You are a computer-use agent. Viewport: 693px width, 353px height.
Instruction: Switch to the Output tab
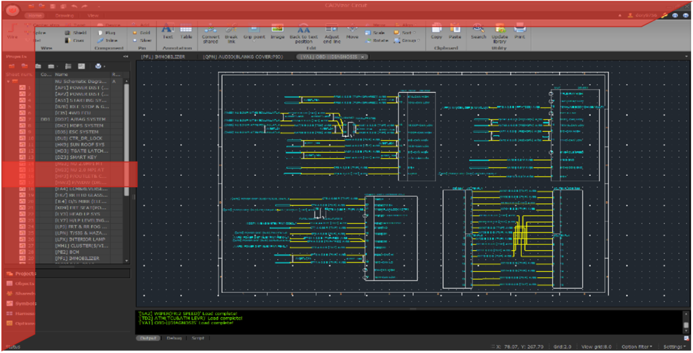pyautogui.click(x=148, y=338)
